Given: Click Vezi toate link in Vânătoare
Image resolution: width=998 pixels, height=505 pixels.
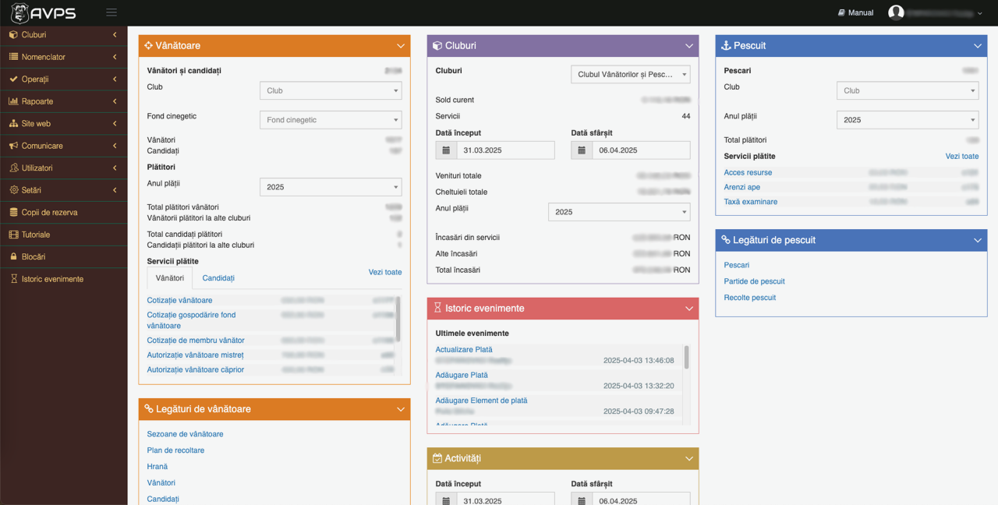Looking at the screenshot, I should coord(385,272).
